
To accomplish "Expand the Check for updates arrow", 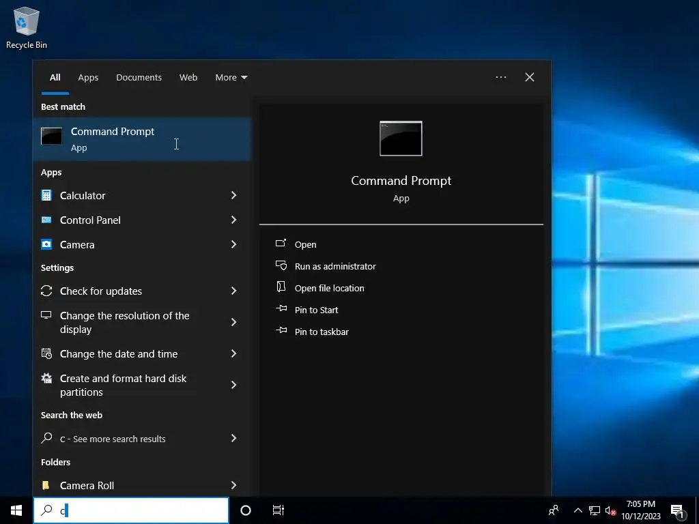I will point(234,291).
